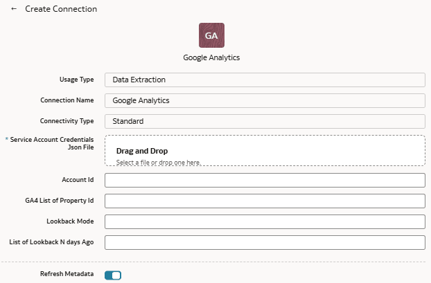Viewport: 431px width, 283px height.
Task: Click the Refresh Metadata label
Action: pos(67,274)
